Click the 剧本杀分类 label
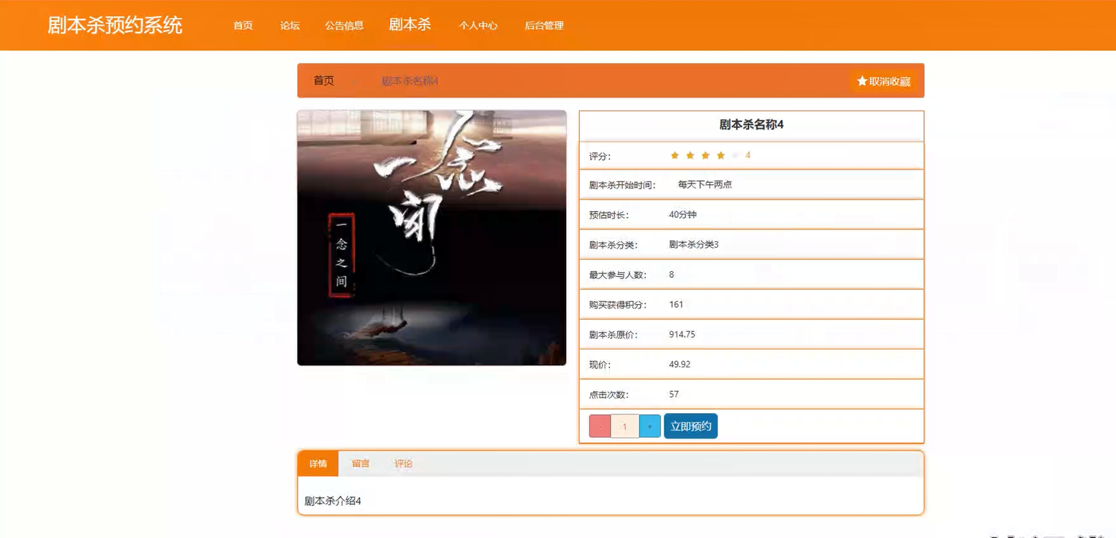This screenshot has width=1116, height=538. pyautogui.click(x=614, y=246)
